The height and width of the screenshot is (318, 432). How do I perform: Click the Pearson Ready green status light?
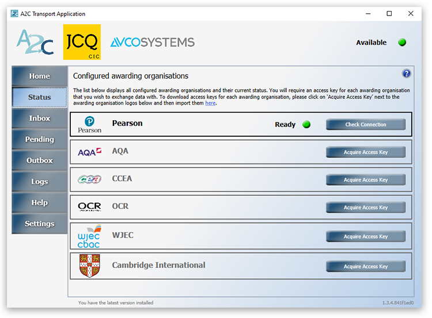[x=306, y=125]
